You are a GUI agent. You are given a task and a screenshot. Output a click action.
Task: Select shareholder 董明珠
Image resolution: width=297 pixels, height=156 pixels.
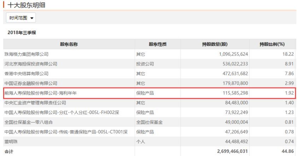(11, 142)
